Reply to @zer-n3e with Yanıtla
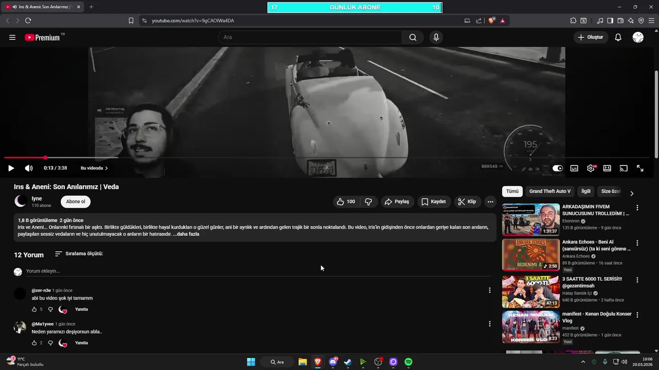659x370 pixels. point(81,309)
